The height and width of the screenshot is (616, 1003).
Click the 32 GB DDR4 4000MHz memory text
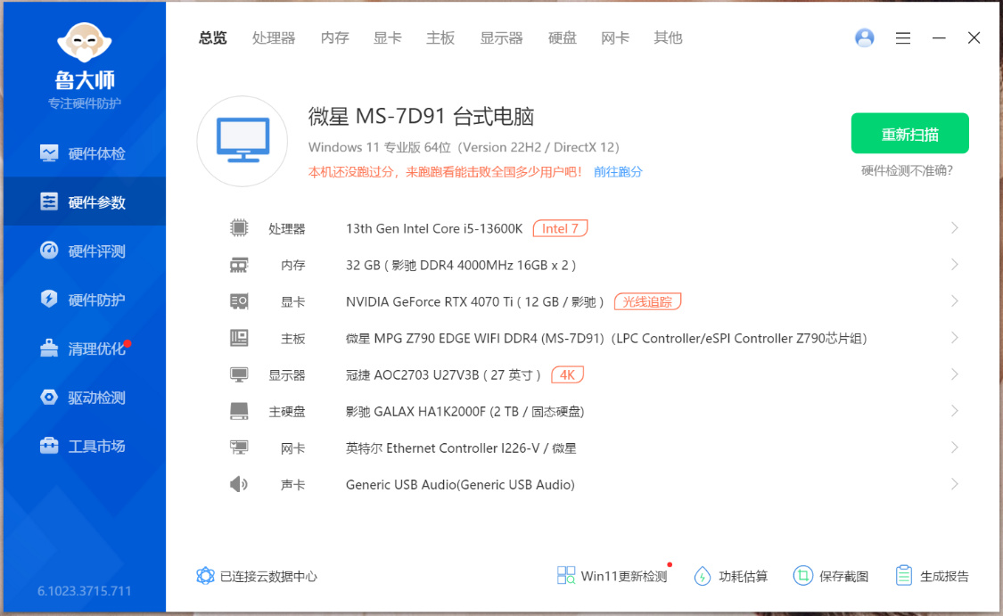tap(461, 266)
